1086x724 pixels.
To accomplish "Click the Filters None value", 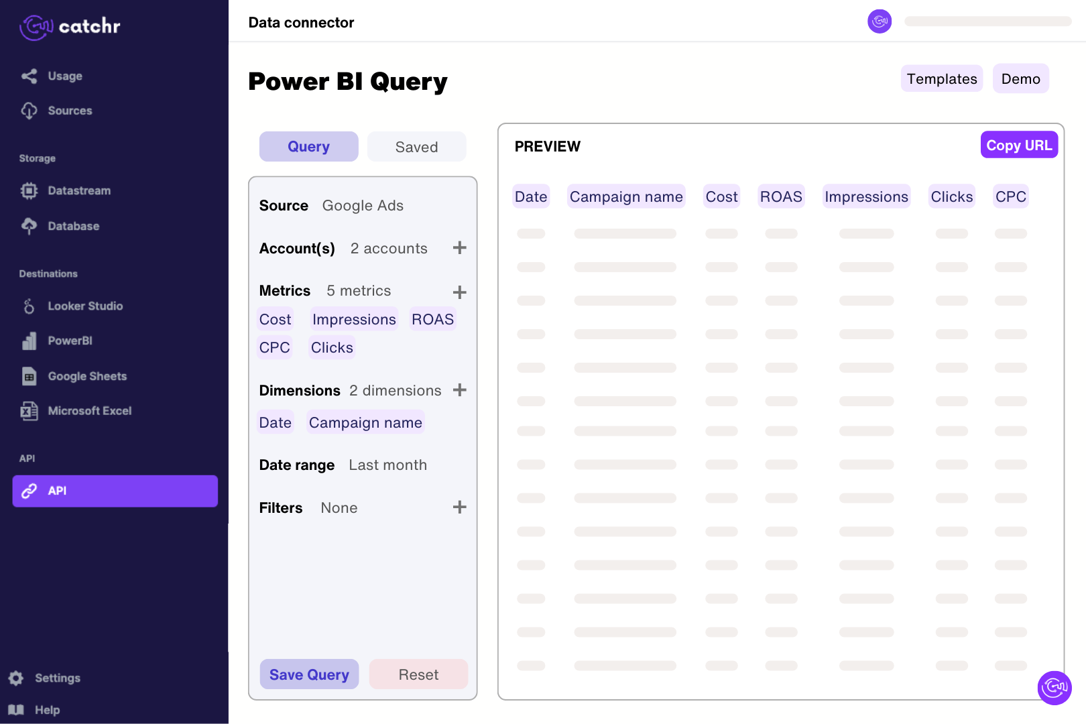I will [339, 508].
